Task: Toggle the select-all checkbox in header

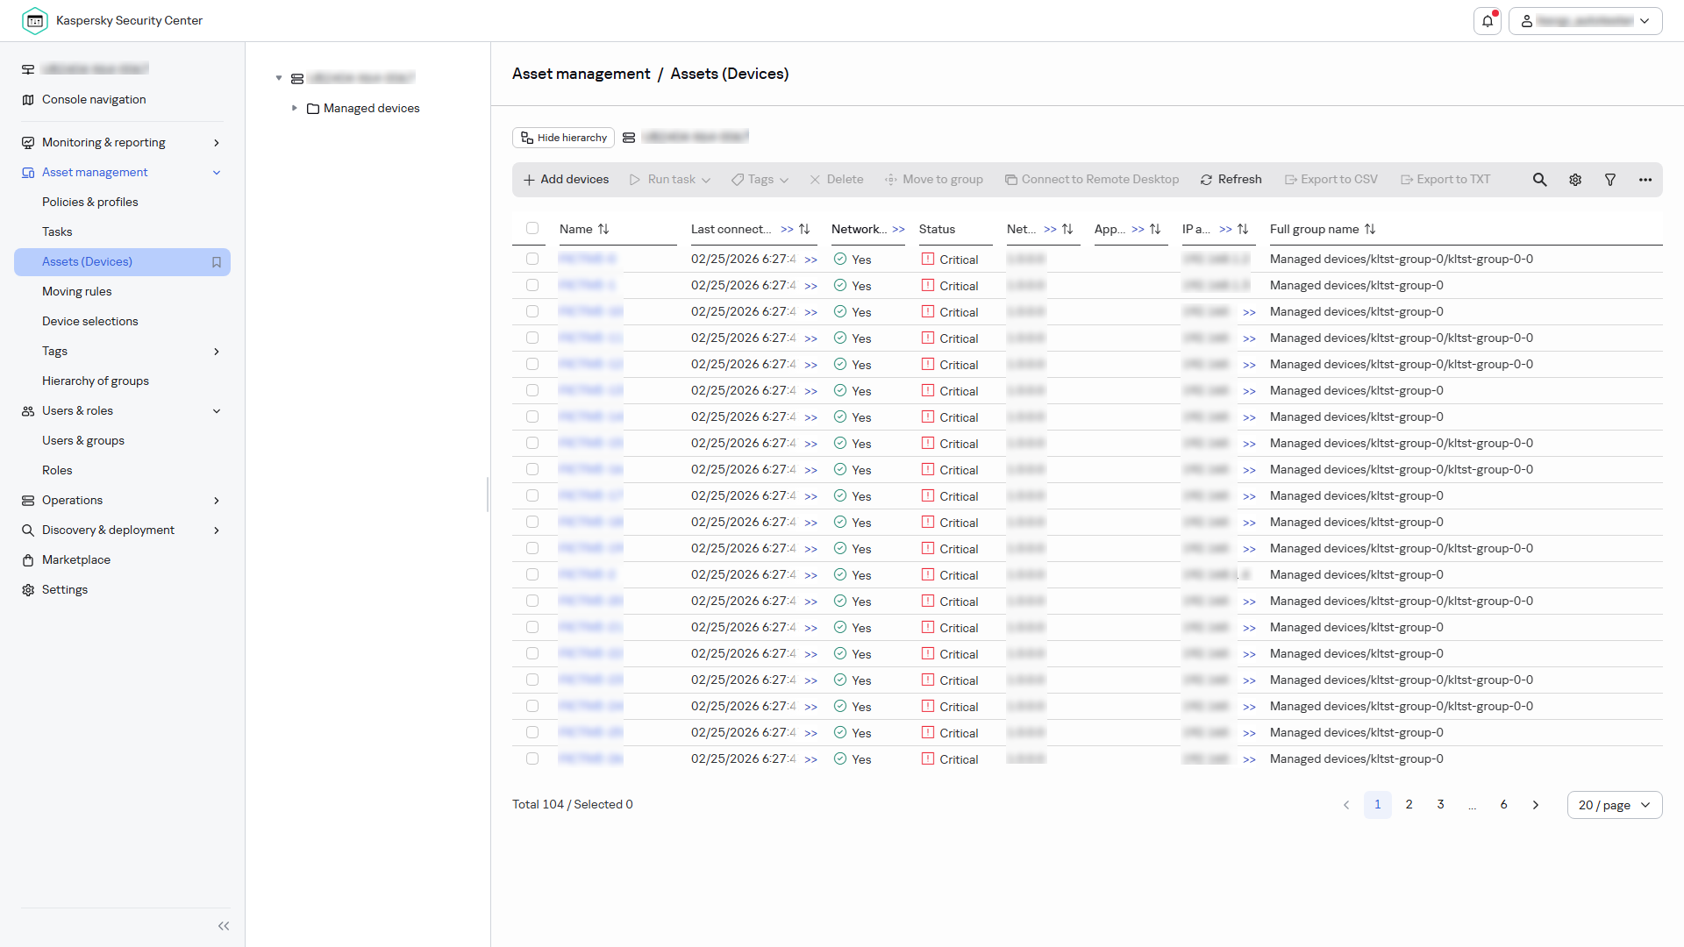Action: pyautogui.click(x=532, y=228)
